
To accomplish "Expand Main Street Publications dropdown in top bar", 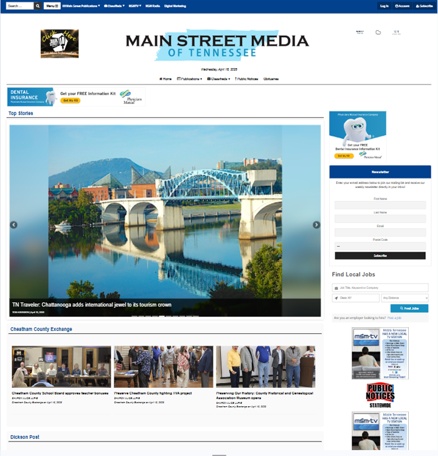I will tap(81, 6).
